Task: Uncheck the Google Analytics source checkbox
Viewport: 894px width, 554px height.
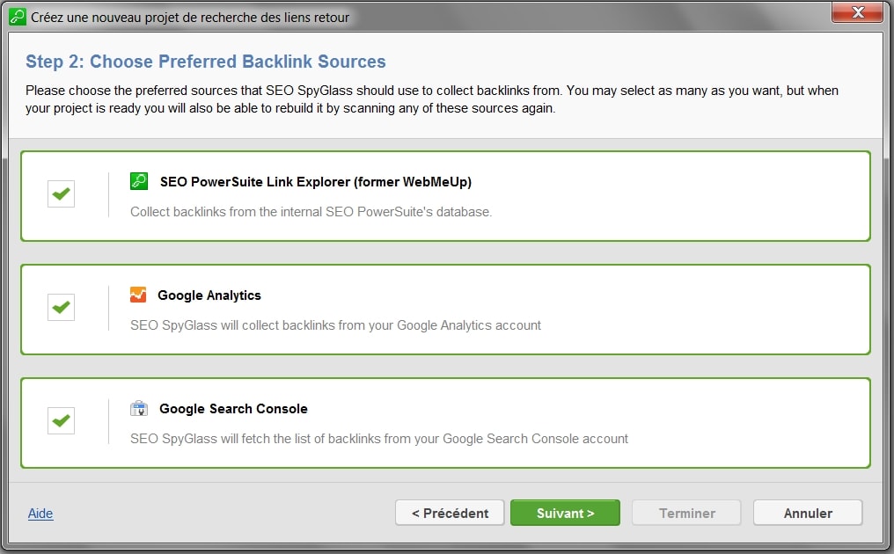Action: (x=61, y=307)
